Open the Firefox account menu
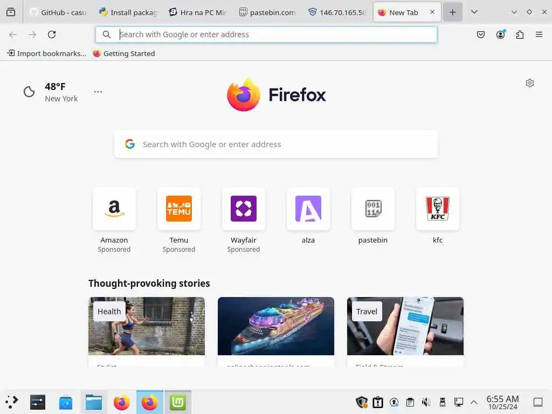Viewport: 552px width, 414px height. (500, 34)
